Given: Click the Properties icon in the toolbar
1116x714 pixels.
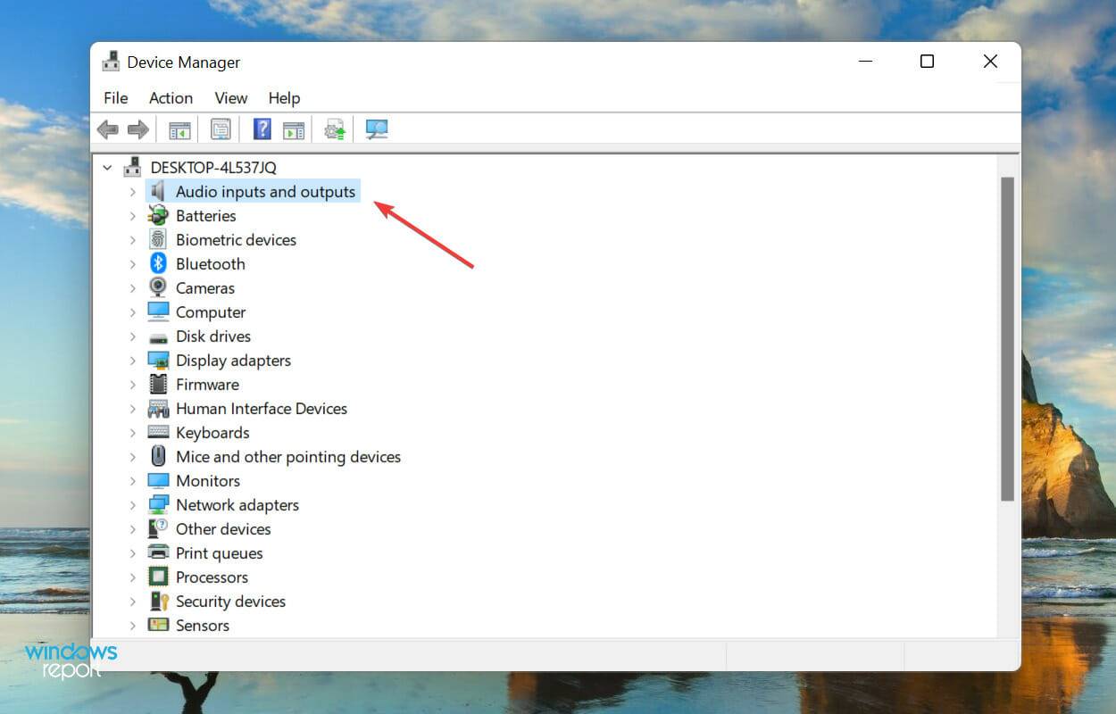Looking at the screenshot, I should point(221,129).
